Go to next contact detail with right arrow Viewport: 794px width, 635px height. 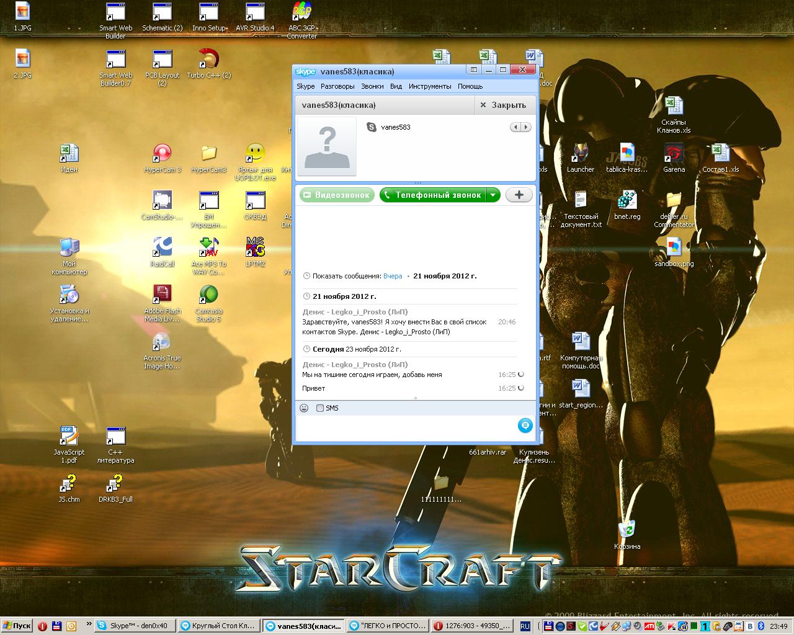(x=526, y=127)
